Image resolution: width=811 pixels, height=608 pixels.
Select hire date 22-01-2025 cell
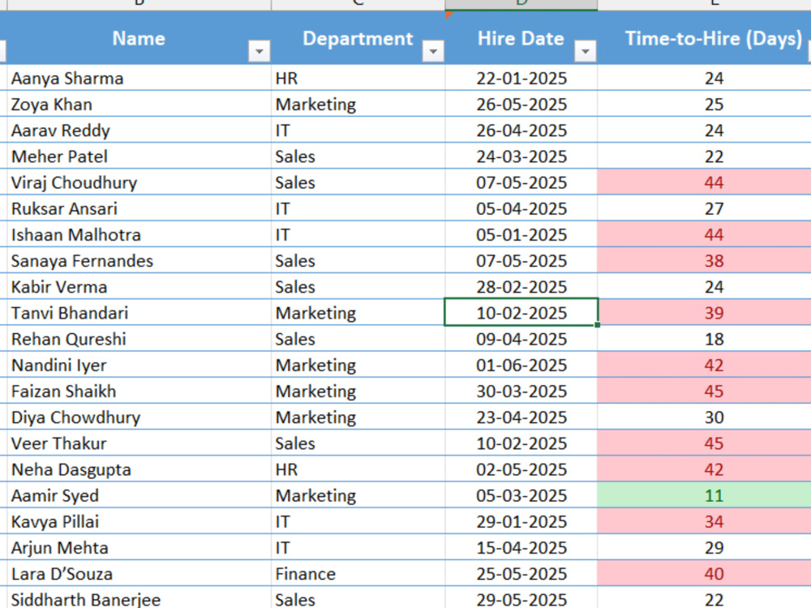[521, 78]
